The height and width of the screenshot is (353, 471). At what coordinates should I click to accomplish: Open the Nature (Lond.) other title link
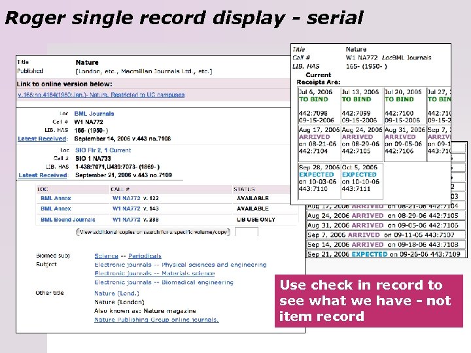click(x=116, y=294)
